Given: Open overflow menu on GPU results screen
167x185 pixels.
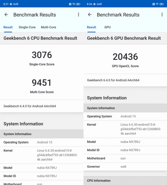Looking at the screenshot, I should pos(162,15).
